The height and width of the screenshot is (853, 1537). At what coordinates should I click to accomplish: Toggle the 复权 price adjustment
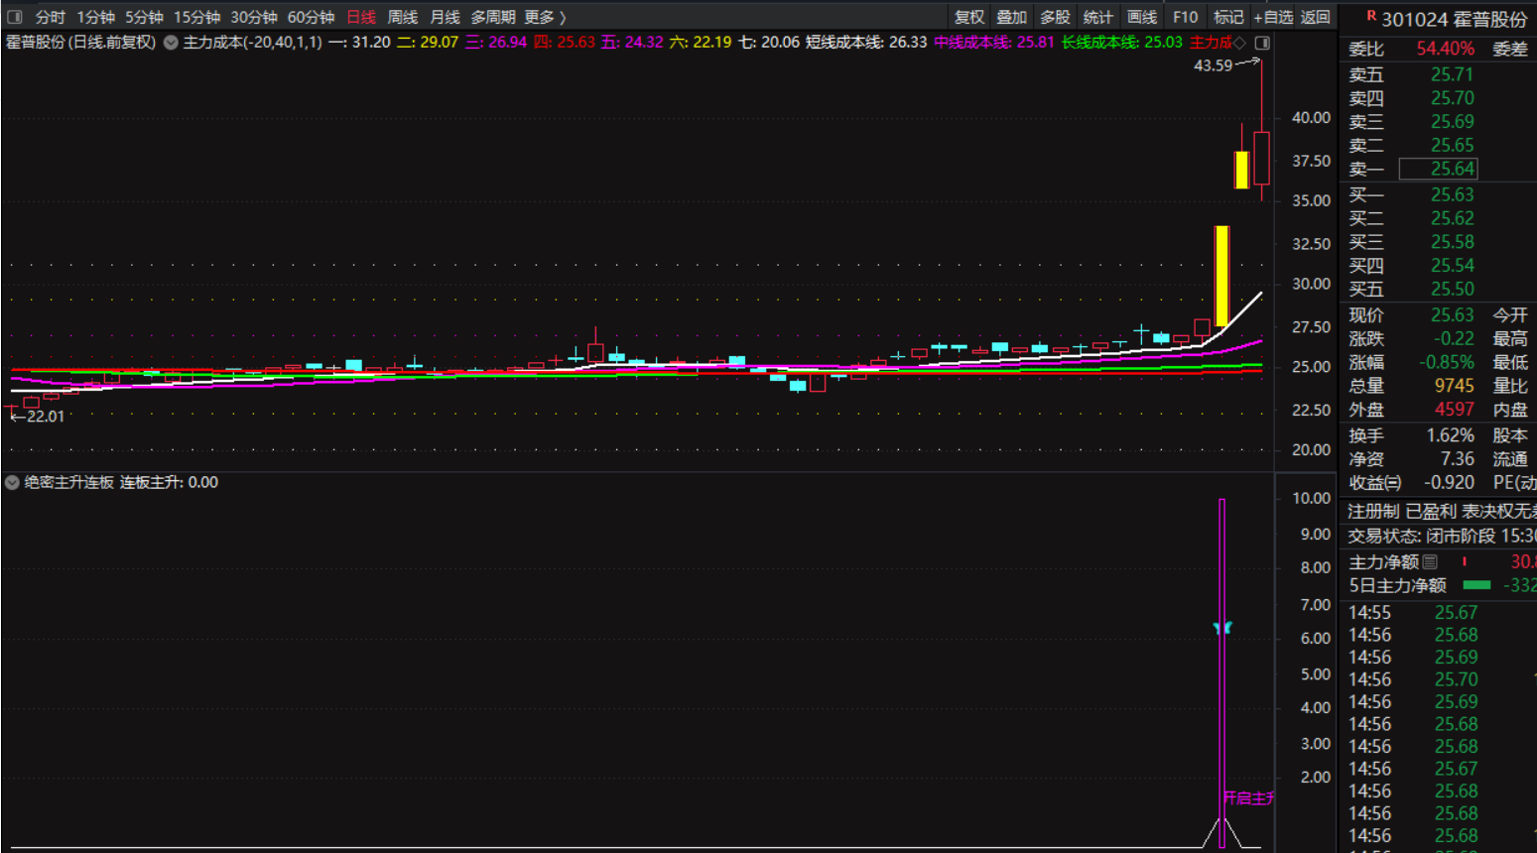point(968,17)
